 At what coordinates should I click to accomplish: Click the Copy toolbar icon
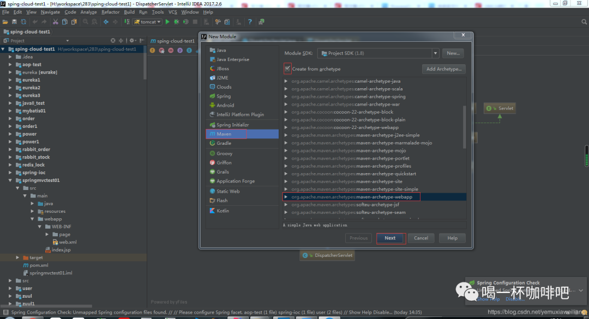tap(64, 22)
